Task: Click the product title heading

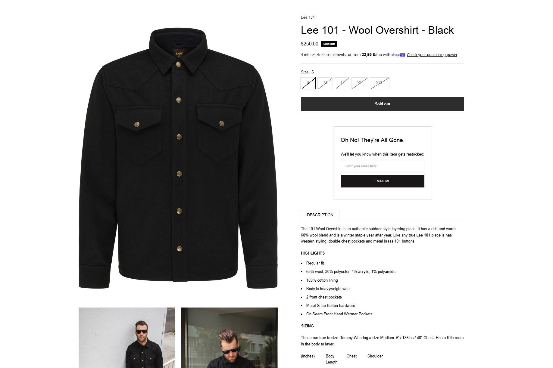Action: pyautogui.click(x=377, y=30)
